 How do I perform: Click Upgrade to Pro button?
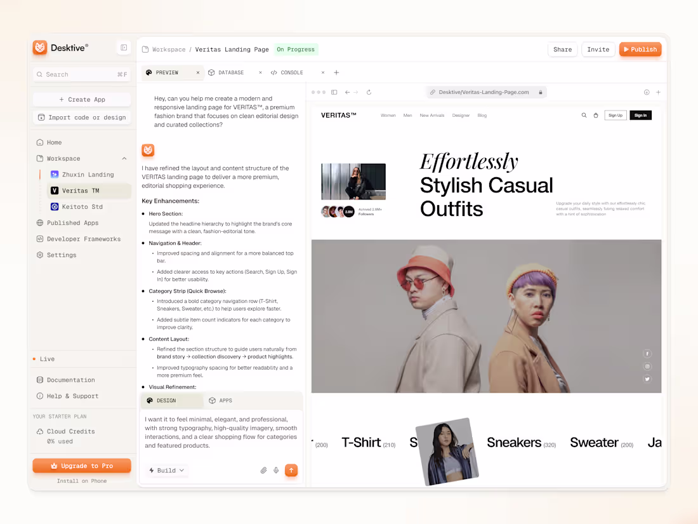coord(82,466)
